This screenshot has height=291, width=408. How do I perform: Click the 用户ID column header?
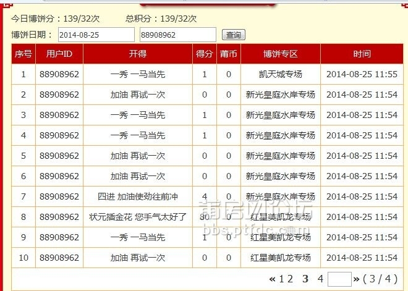[59, 54]
